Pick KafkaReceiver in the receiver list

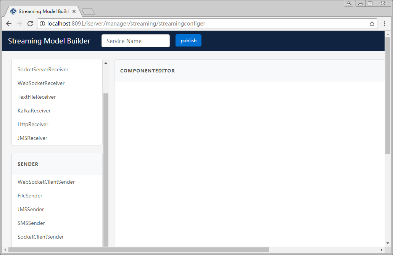(x=34, y=111)
